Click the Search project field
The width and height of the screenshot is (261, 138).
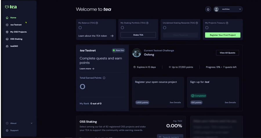tap(170, 136)
